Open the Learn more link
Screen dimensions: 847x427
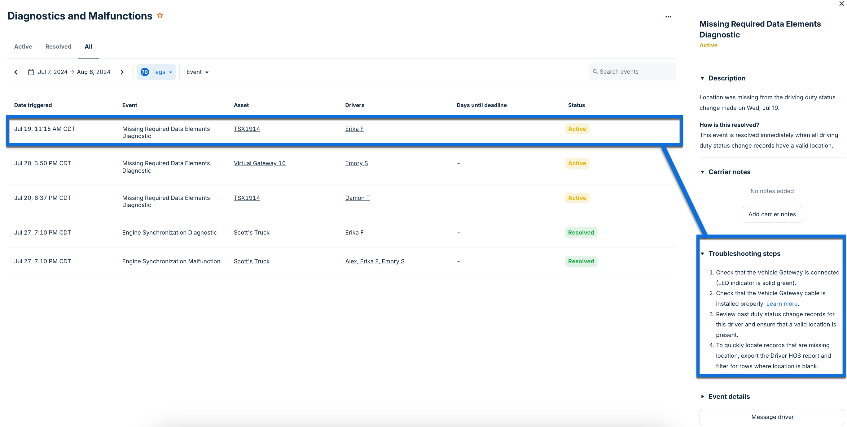coord(782,304)
